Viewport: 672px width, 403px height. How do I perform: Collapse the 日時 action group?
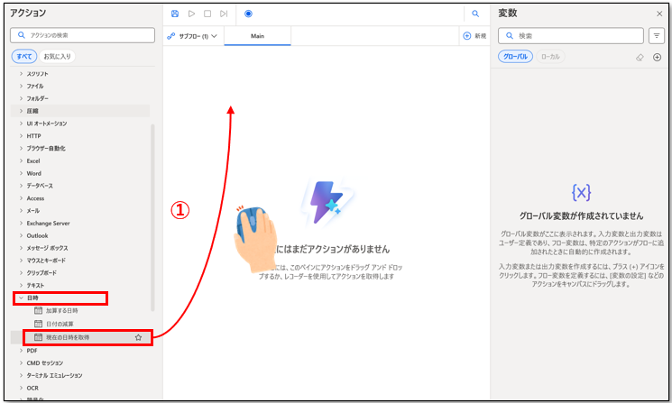point(22,298)
